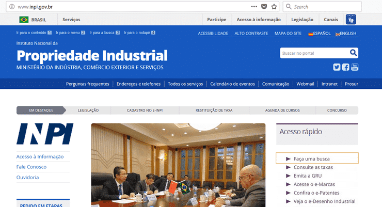Open 'Acesse o e-Marcas' quick access link
Screen dimensions: 382x207
(x=314, y=184)
